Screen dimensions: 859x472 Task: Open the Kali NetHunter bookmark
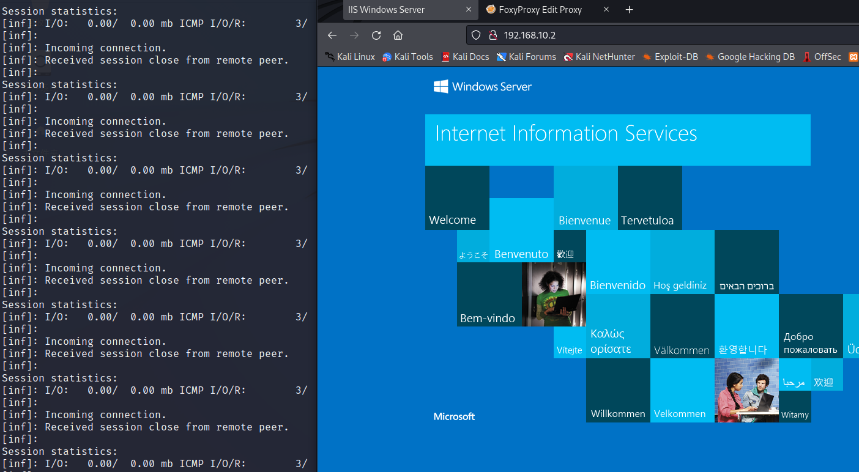[598, 57]
